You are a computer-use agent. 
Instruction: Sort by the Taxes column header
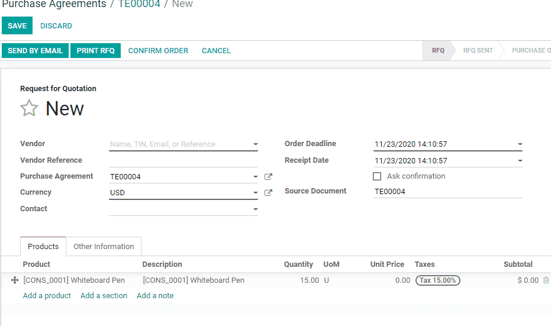point(424,264)
